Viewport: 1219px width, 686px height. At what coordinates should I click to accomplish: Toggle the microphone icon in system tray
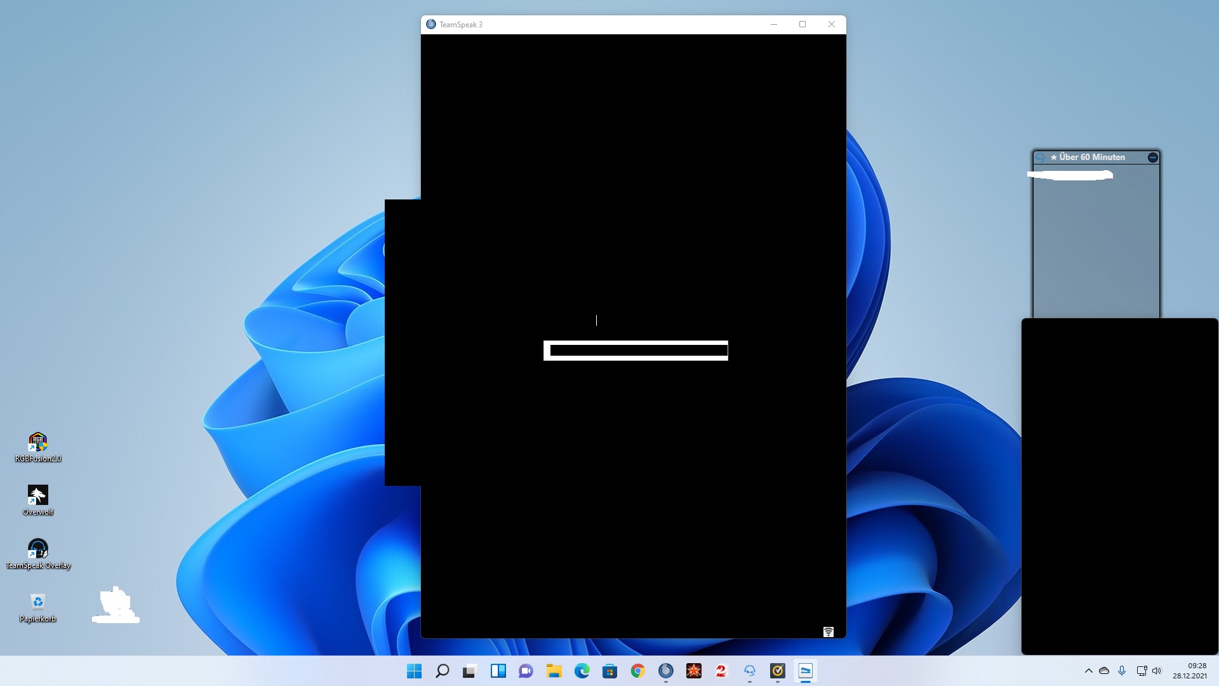point(1122,671)
